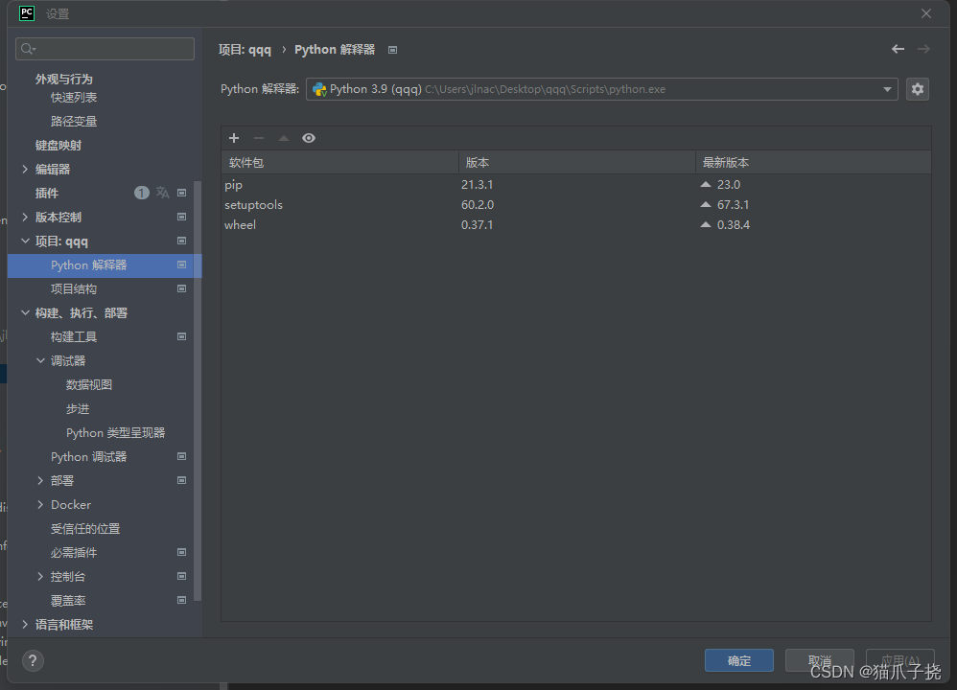Image resolution: width=957 pixels, height=690 pixels.
Task: Click the 项目: qqq breadcrumb link
Action: click(x=245, y=50)
